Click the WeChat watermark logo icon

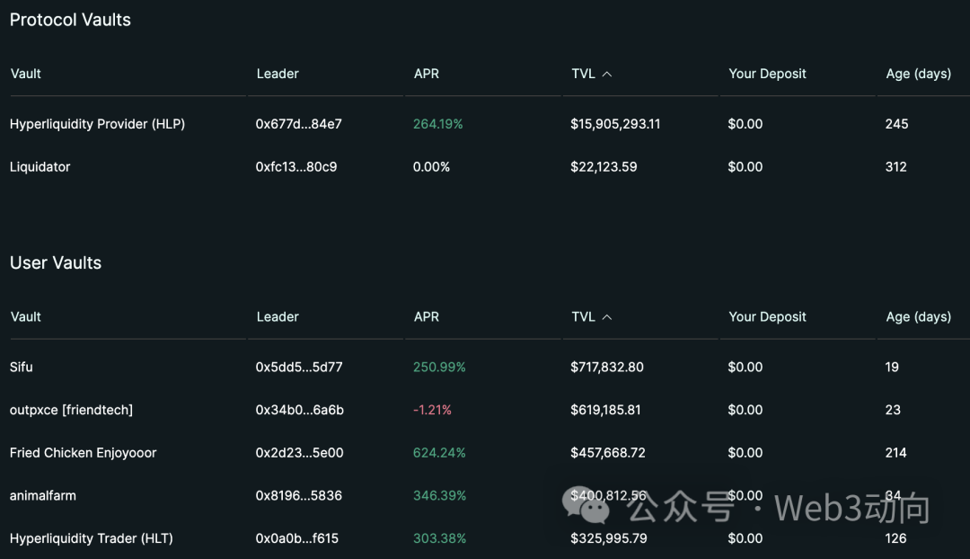(585, 507)
